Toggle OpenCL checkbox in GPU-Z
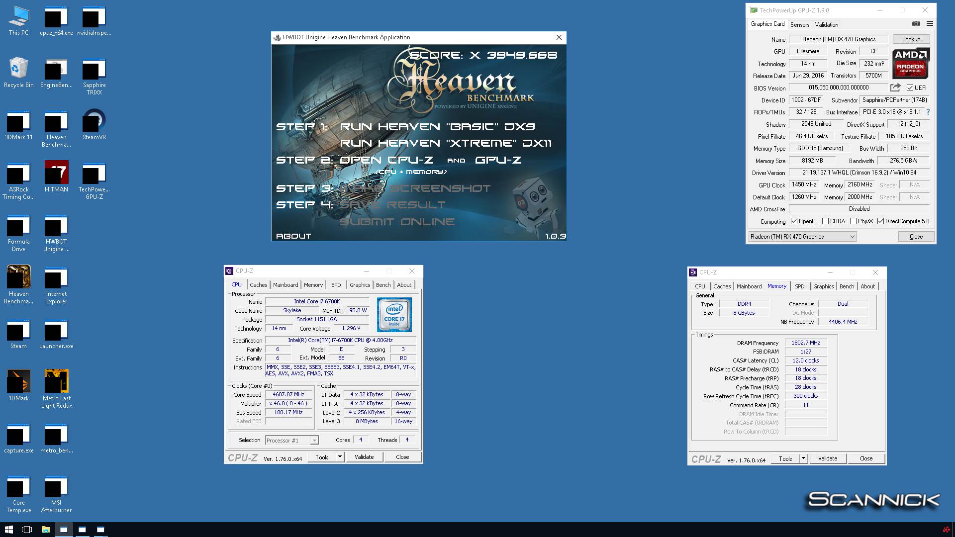 (794, 221)
